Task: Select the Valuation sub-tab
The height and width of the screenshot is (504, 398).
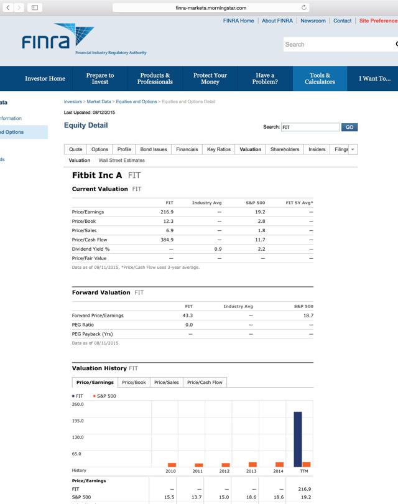Action: coord(80,161)
